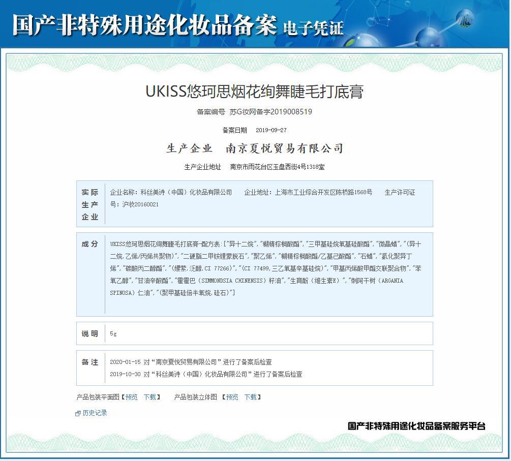Click the 备注 section label
The width and height of the screenshot is (511, 461).
[90, 362]
